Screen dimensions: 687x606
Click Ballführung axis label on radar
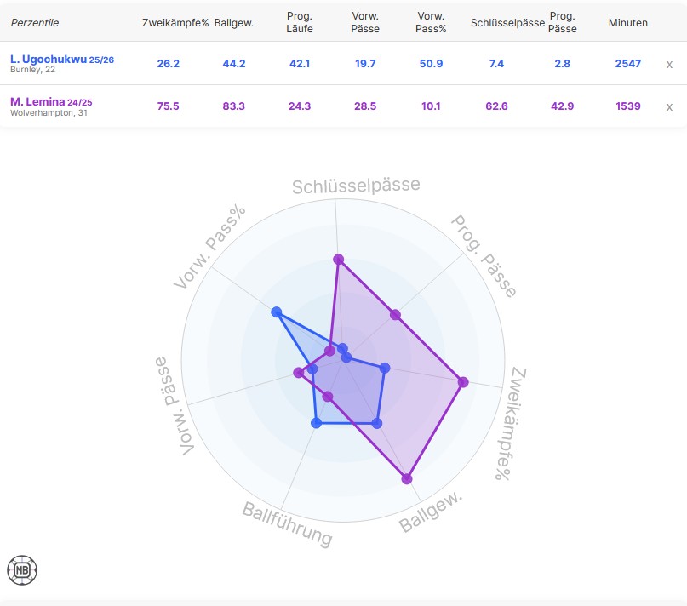pos(288,524)
